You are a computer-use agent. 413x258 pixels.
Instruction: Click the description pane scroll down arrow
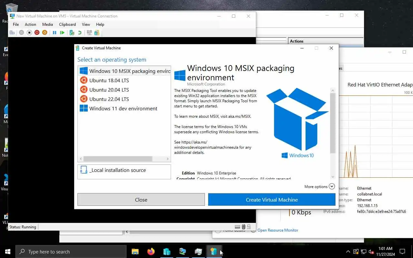click(x=333, y=177)
